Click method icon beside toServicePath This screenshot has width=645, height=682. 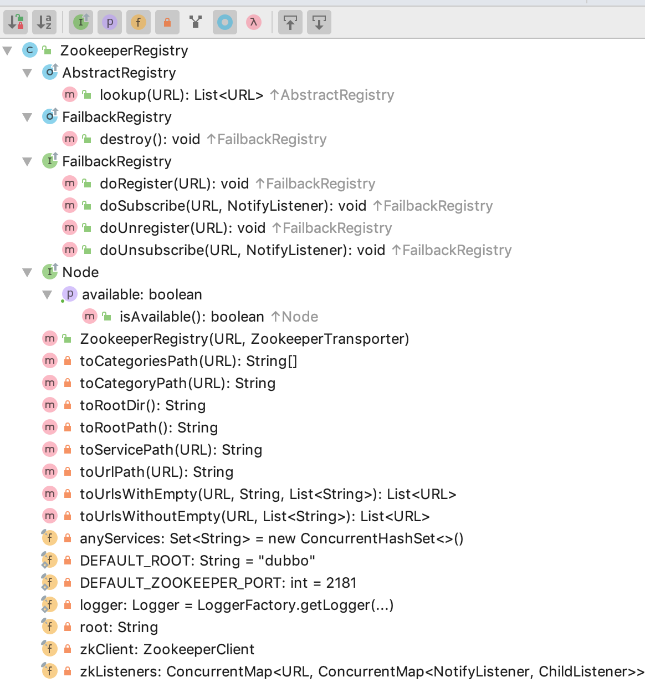coord(50,450)
